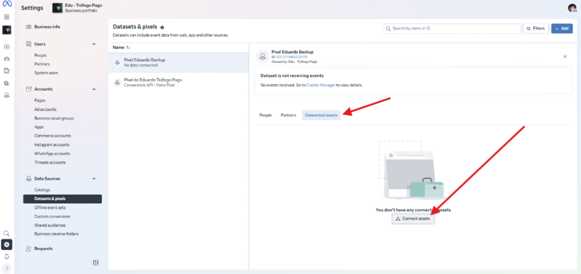Switch to the Partners tab
The width and height of the screenshot is (581, 274).
[288, 115]
